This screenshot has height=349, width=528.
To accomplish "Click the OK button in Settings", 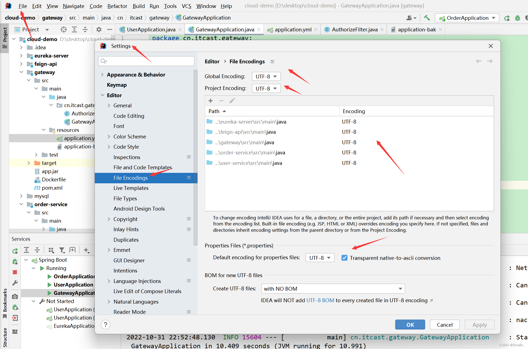I will coord(410,325).
